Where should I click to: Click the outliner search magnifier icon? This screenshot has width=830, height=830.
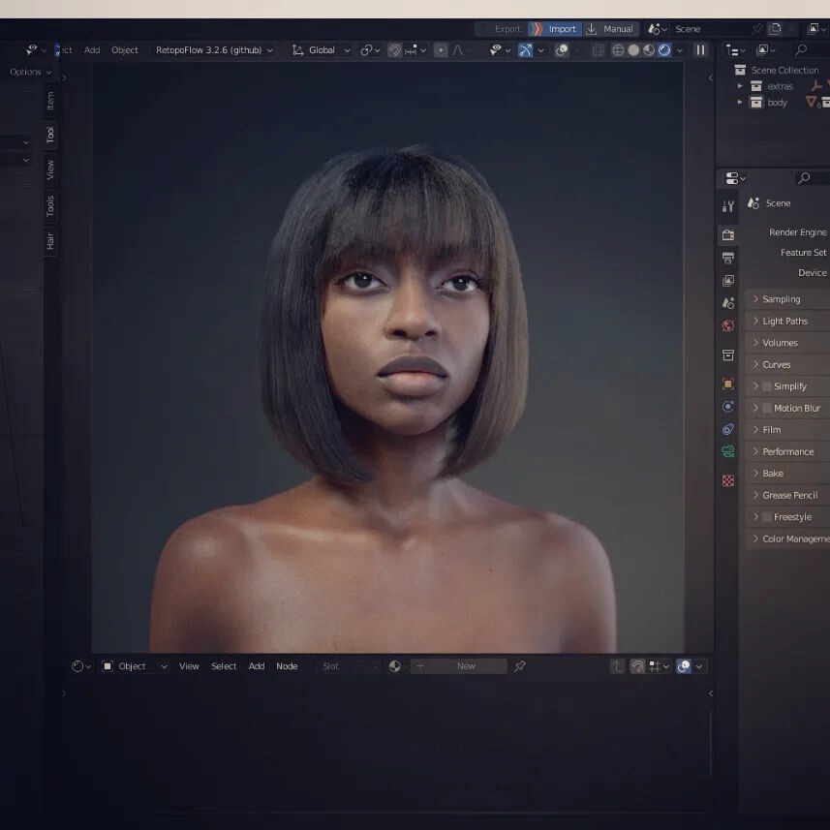click(x=801, y=49)
